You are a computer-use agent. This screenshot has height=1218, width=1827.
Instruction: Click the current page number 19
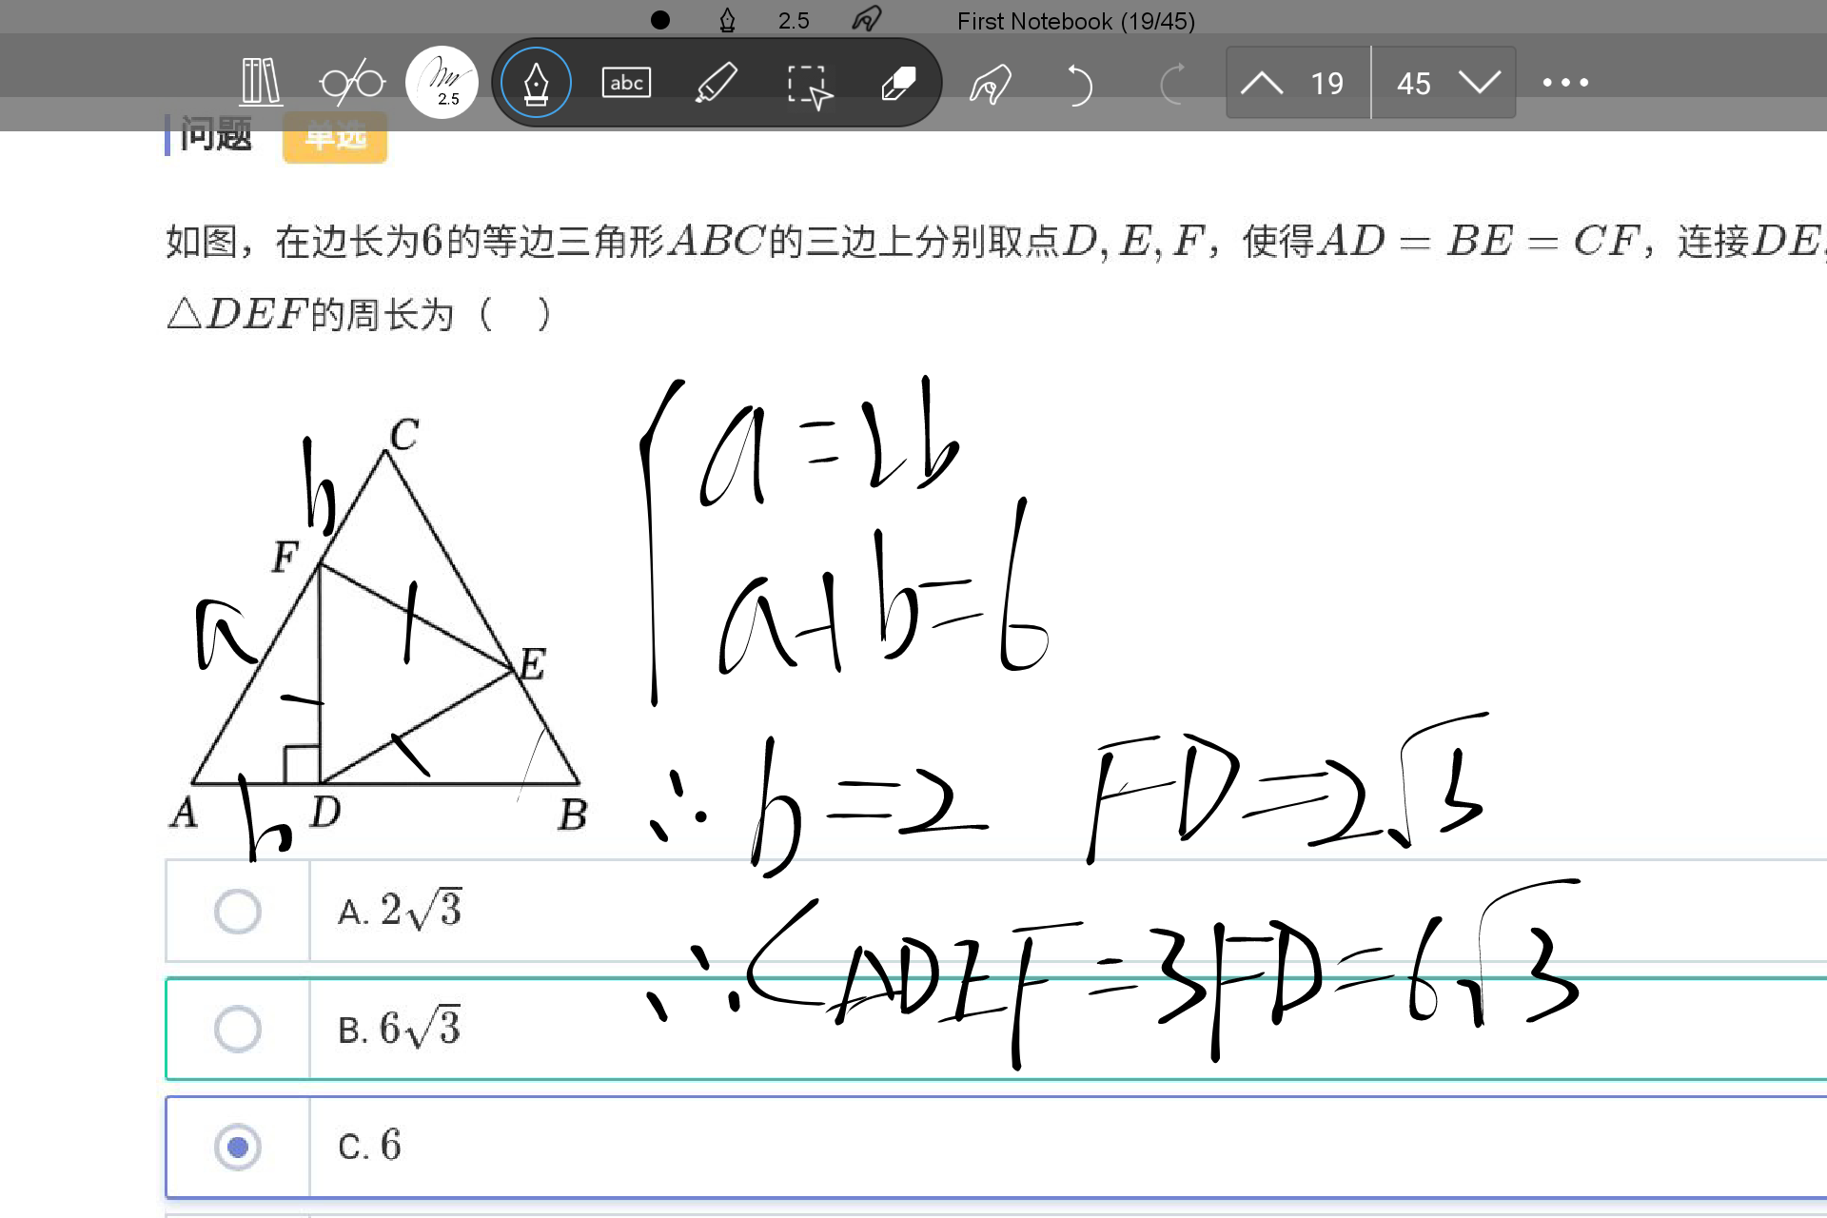click(1326, 84)
